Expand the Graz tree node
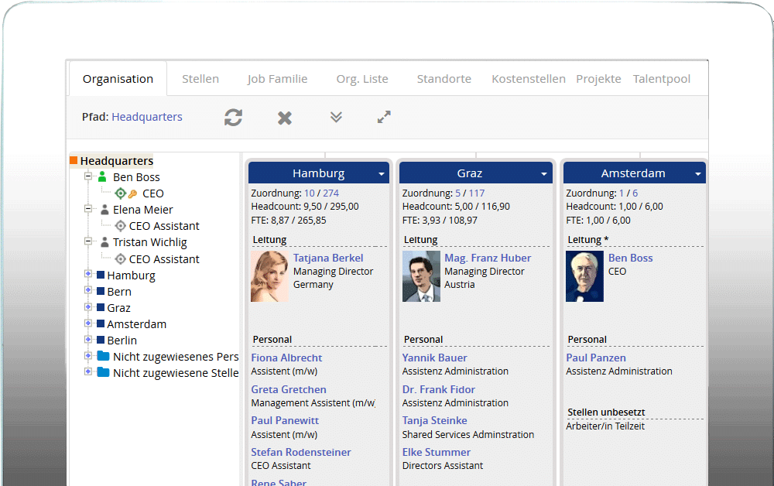The width and height of the screenshot is (774, 486). click(x=88, y=307)
